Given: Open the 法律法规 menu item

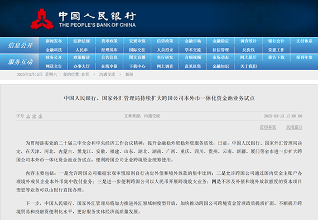Looking at the screenshot, I should point(81,41).
